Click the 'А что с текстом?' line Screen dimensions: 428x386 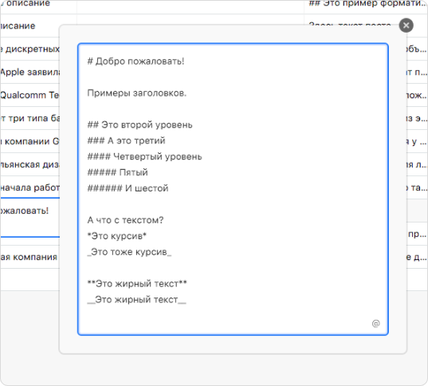coord(125,220)
